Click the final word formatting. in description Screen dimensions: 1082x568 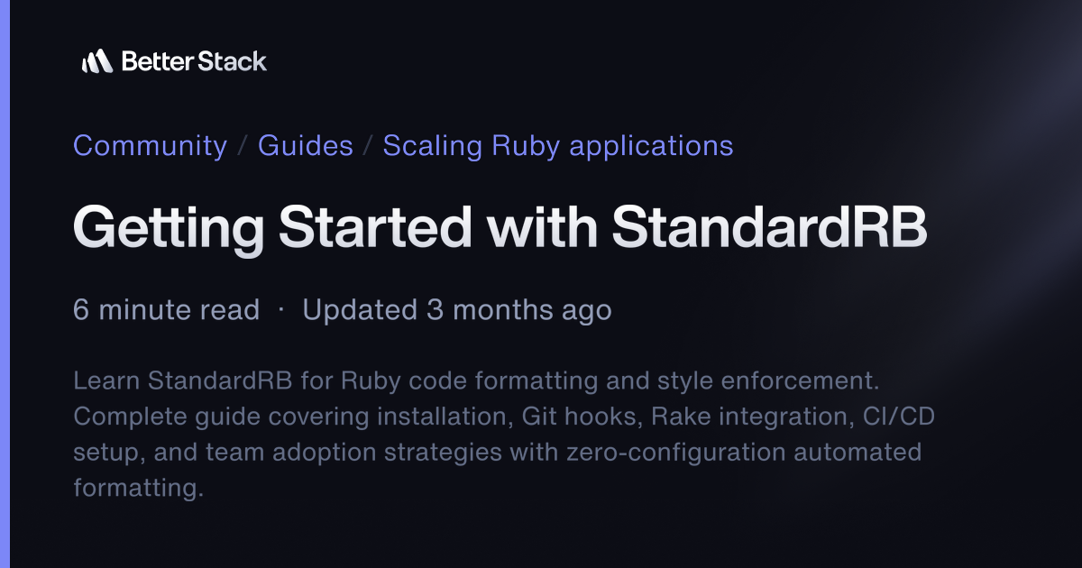(x=135, y=488)
